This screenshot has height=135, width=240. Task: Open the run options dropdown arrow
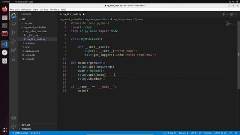(227, 14)
